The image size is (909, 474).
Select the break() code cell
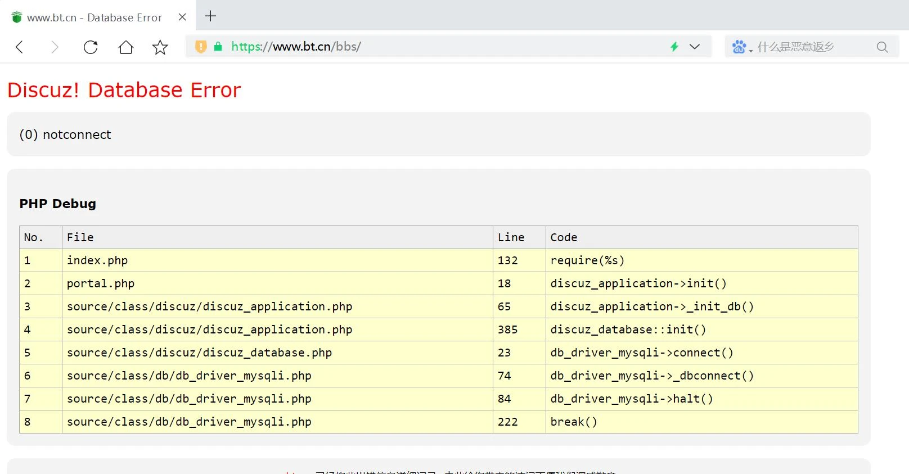click(701, 422)
